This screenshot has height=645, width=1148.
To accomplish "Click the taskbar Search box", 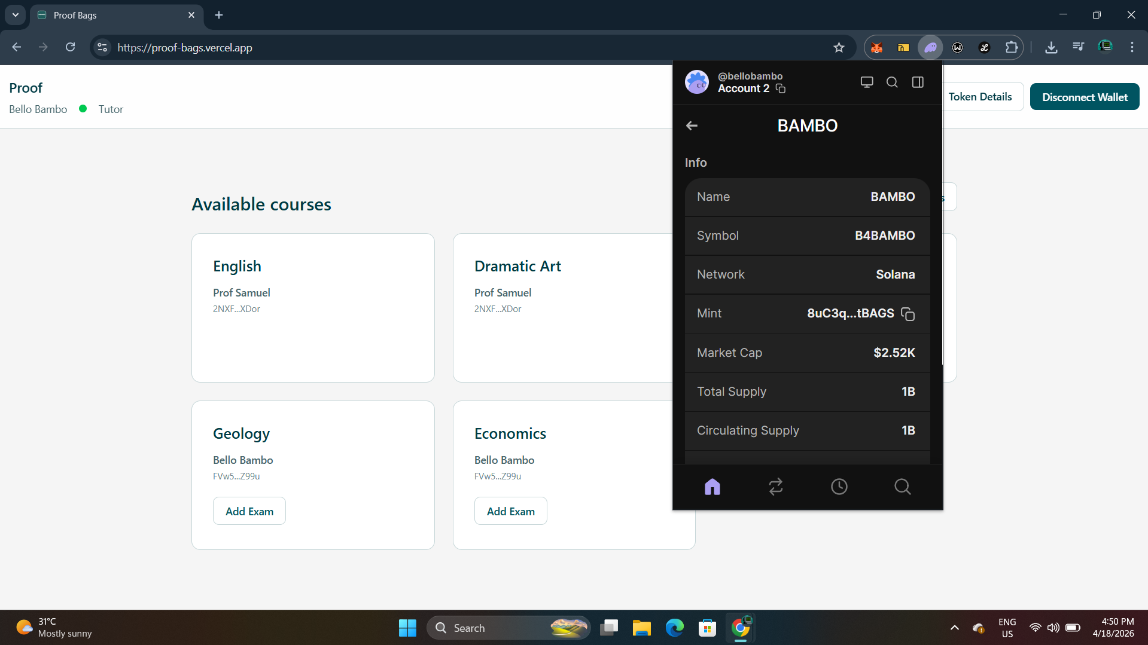I will click(508, 628).
